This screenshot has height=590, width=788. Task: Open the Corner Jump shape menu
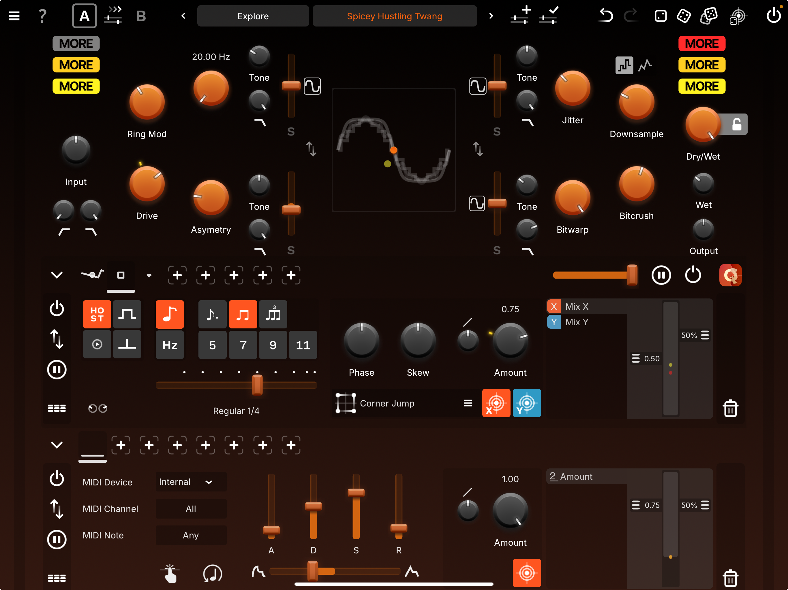coord(468,403)
